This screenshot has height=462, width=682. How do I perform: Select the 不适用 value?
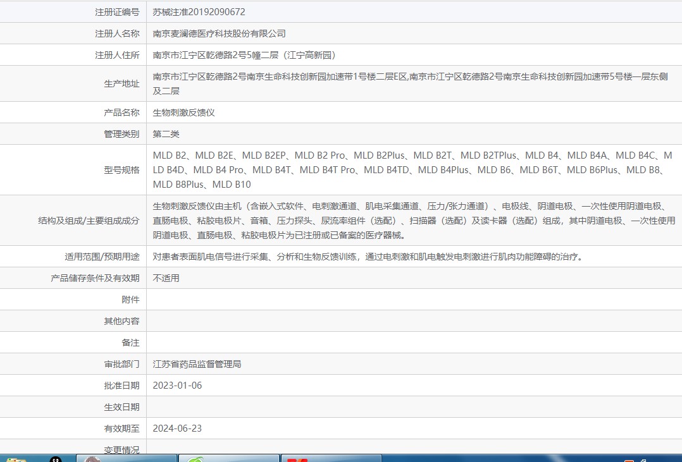point(166,278)
